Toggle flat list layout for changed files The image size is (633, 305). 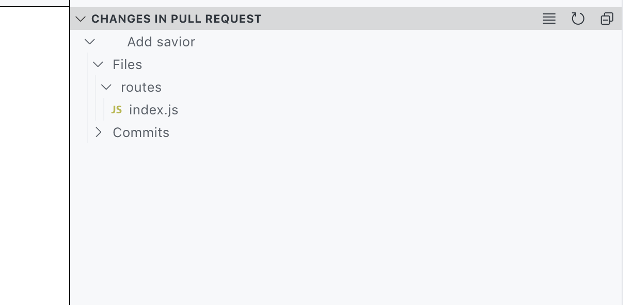tap(549, 19)
